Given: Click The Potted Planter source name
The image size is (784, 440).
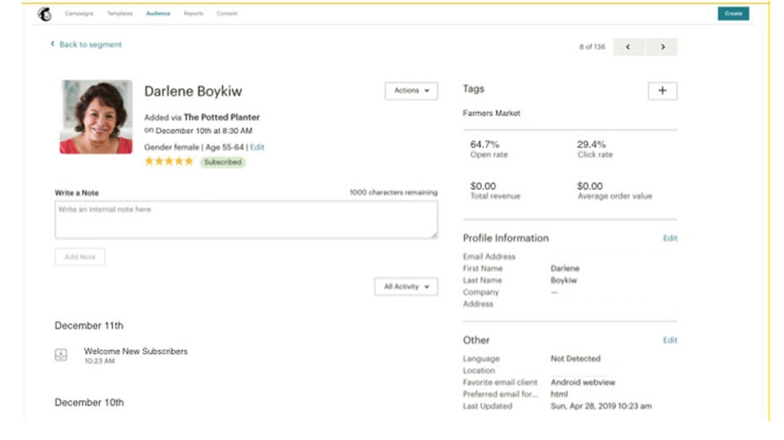Looking at the screenshot, I should [x=221, y=117].
